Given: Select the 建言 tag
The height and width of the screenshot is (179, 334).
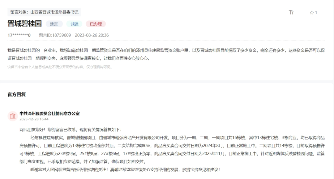Looking at the screenshot, I should click(x=54, y=24).
